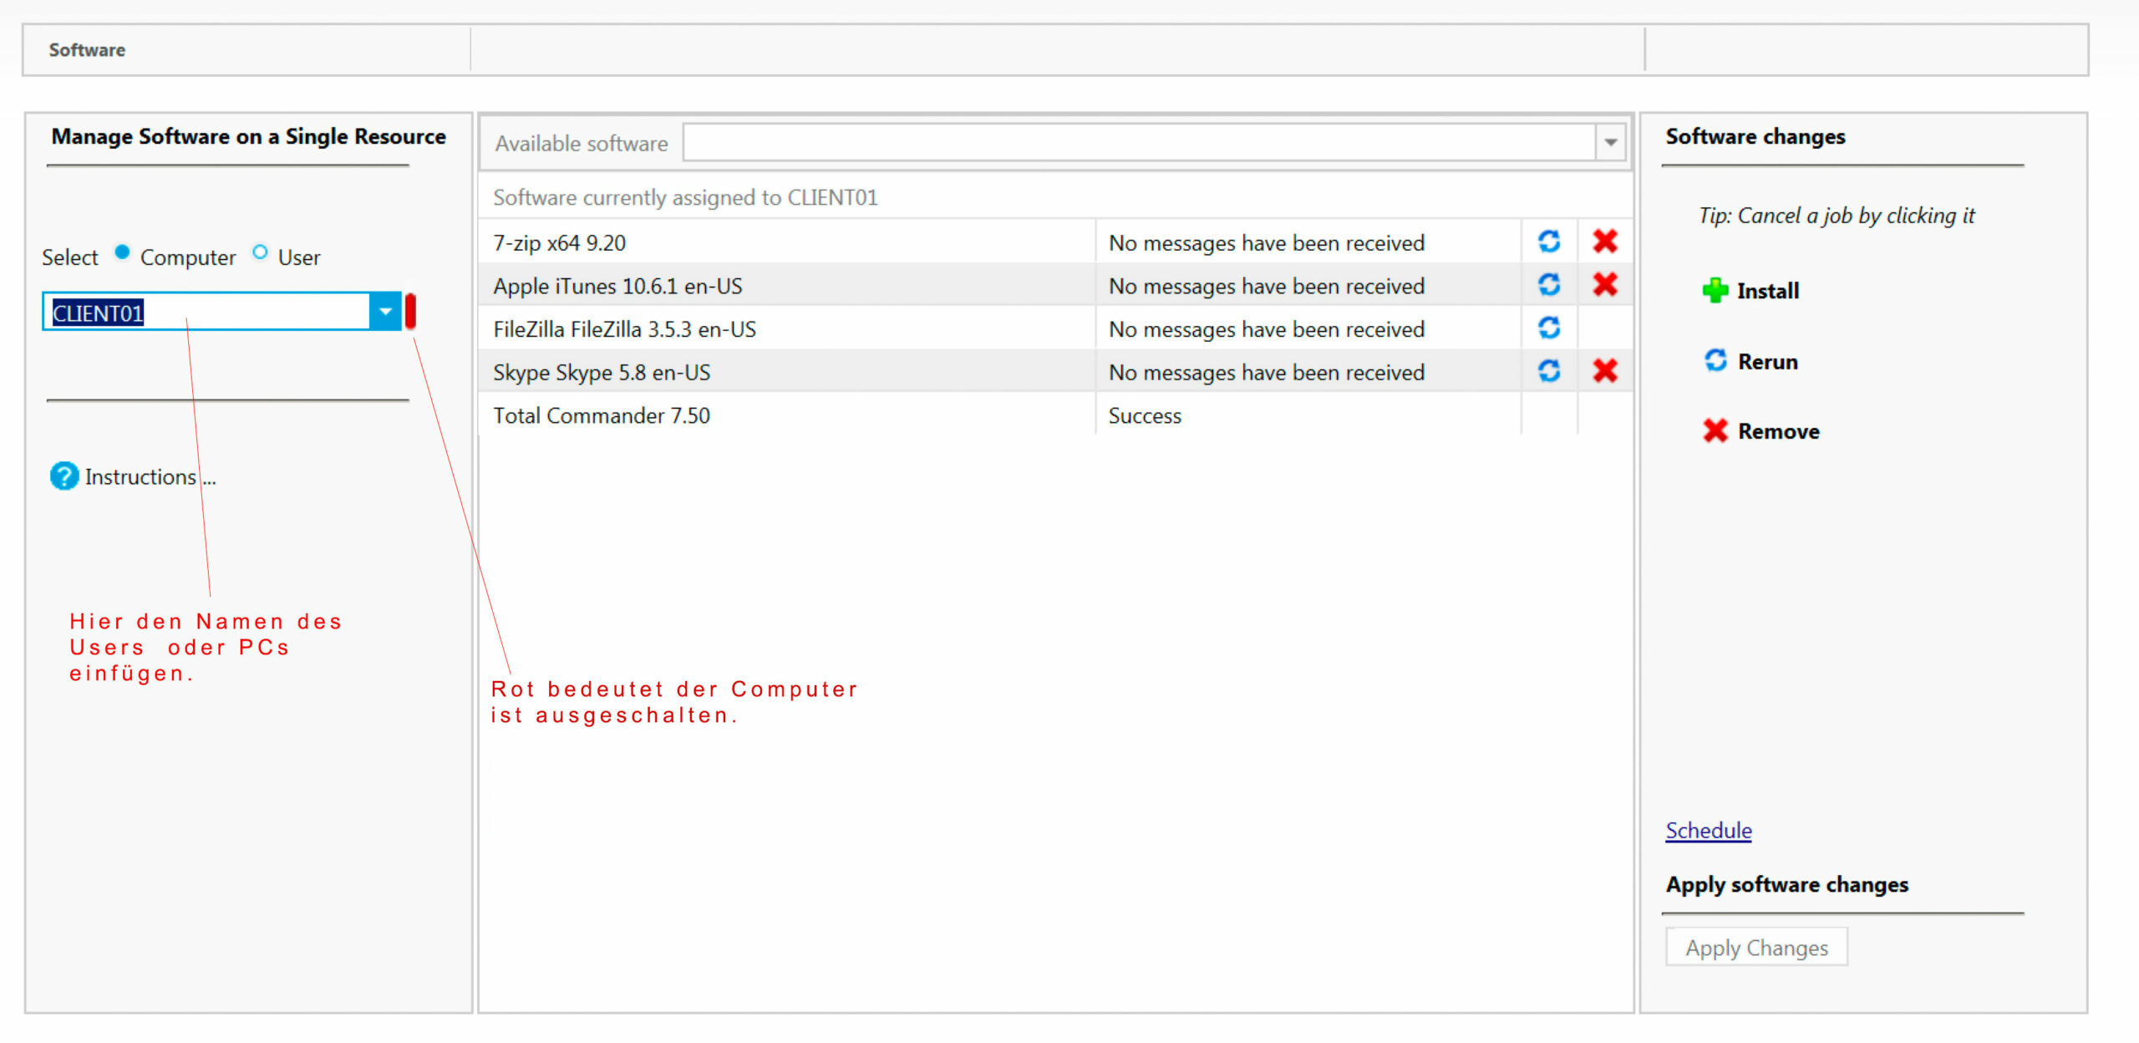The height and width of the screenshot is (1043, 2139).
Task: Click the 'Software changes' heading
Action: tap(1755, 136)
